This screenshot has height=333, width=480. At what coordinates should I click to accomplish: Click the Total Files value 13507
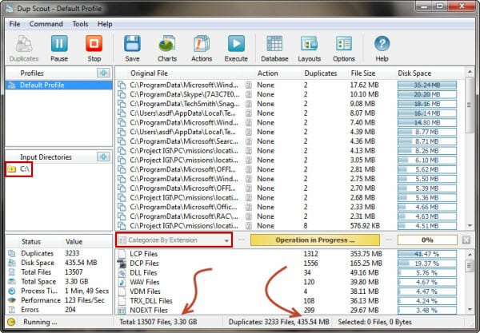tap(74, 272)
